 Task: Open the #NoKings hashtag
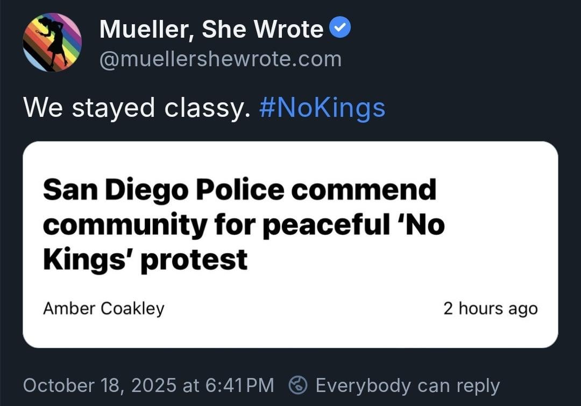(x=322, y=107)
